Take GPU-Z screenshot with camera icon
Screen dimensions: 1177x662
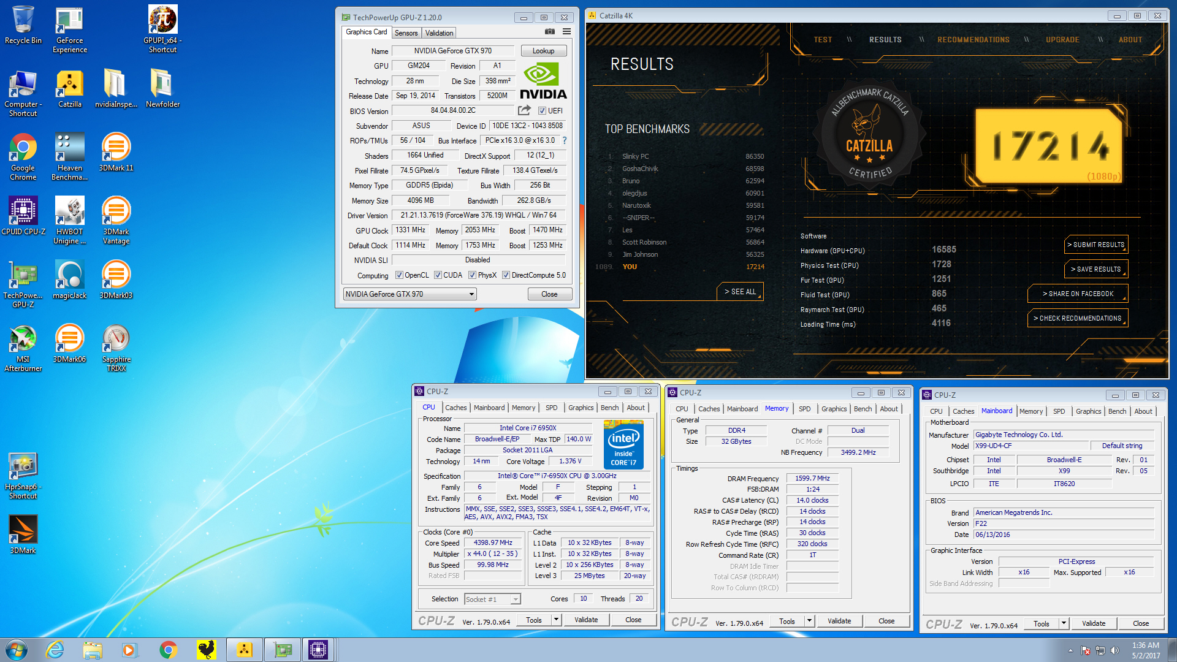coord(550,31)
